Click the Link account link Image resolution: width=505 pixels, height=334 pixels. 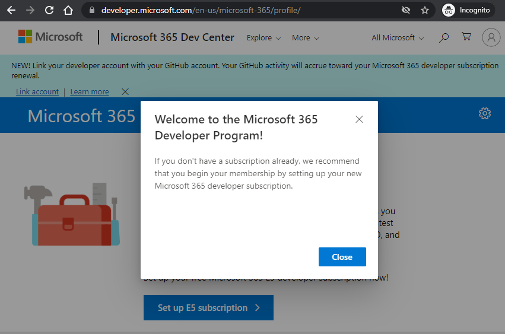(37, 92)
